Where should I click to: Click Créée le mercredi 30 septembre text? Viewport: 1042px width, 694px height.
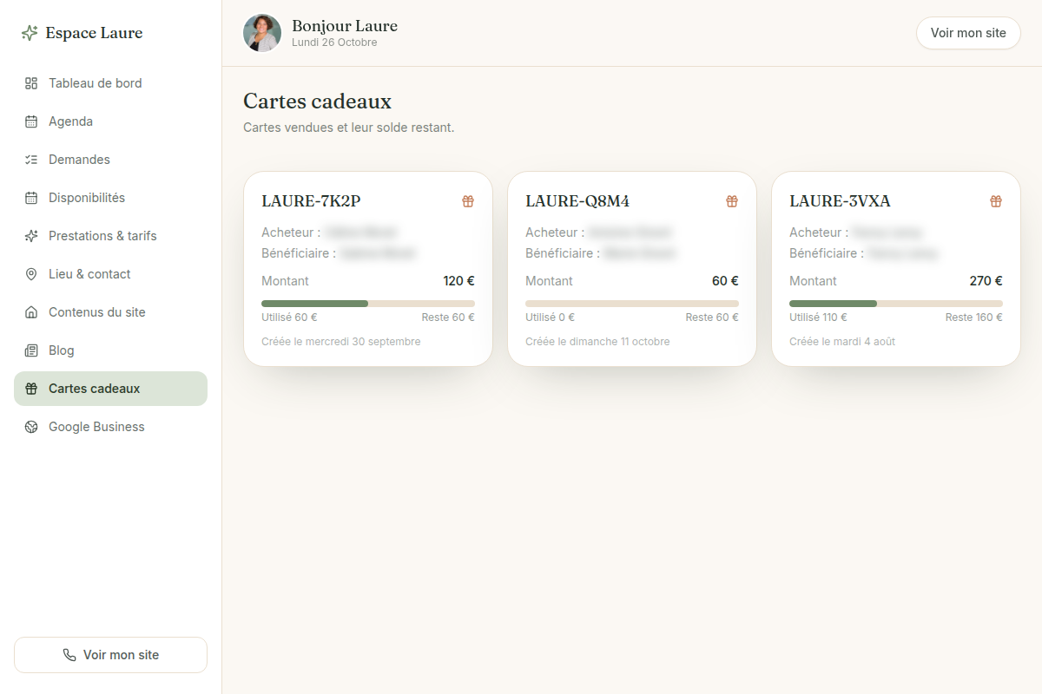(341, 342)
